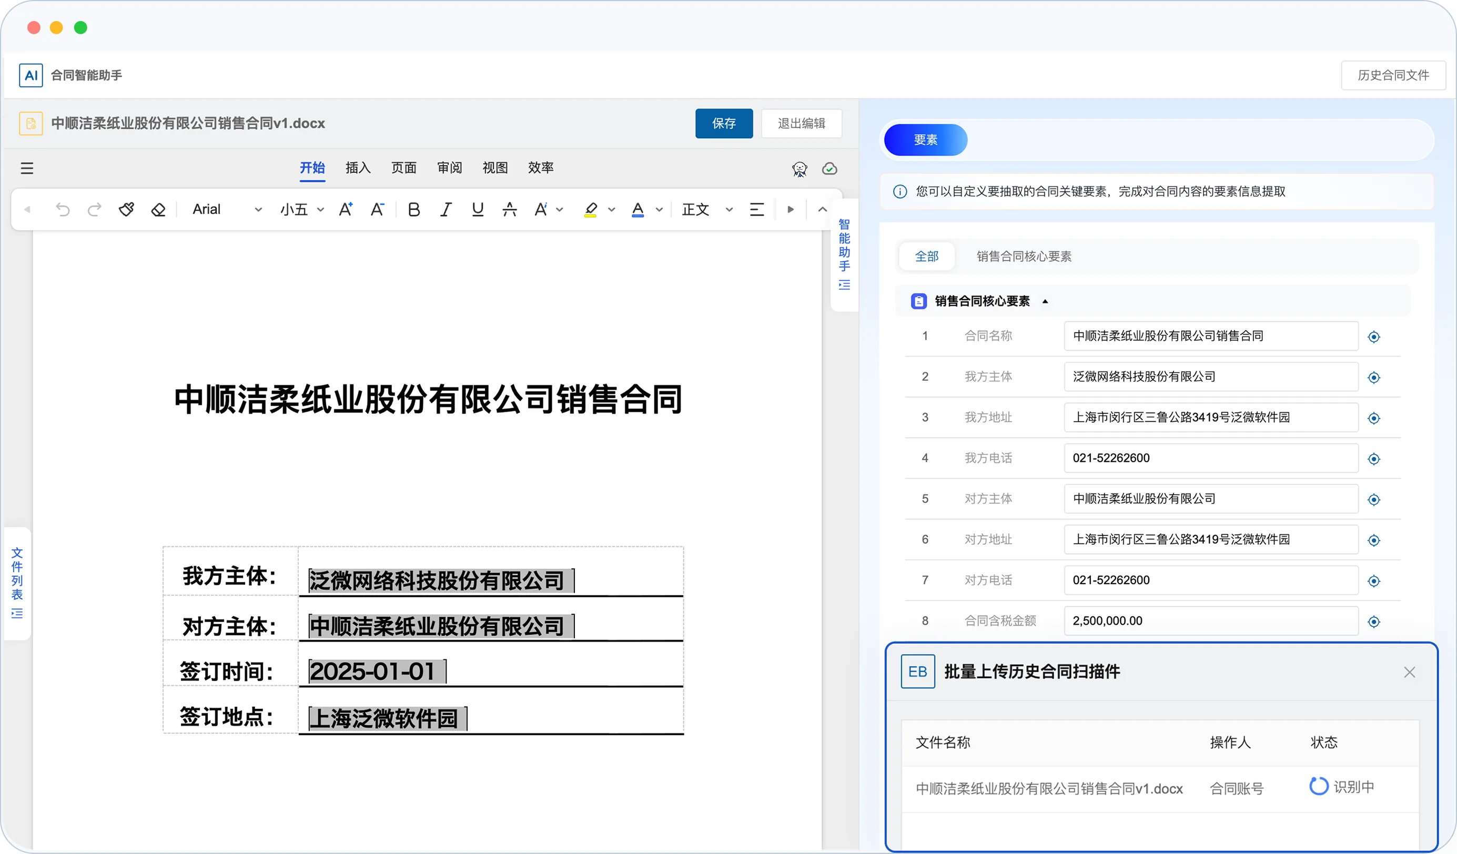Click the redo arrow icon

click(x=94, y=209)
